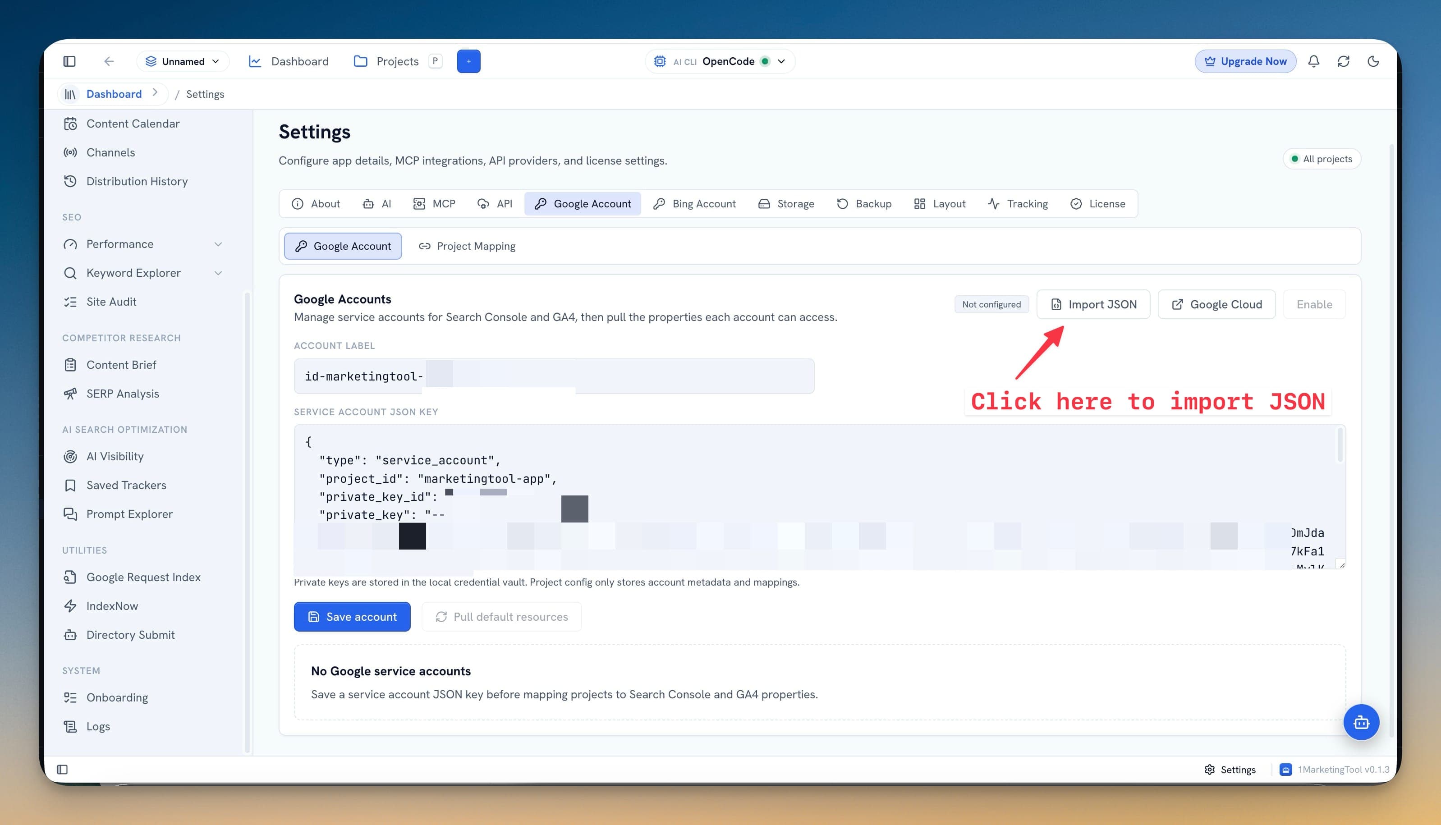The height and width of the screenshot is (825, 1441).
Task: Go back with the left arrow icon
Action: point(109,61)
